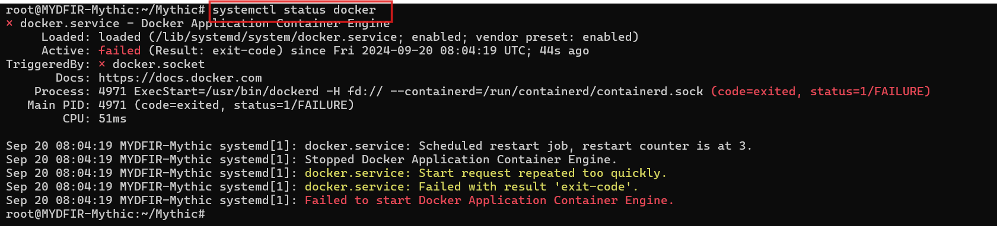This screenshot has width=997, height=226.
Task: Click the yellow 'Start request repeated too quickly' line
Action: 486,173
